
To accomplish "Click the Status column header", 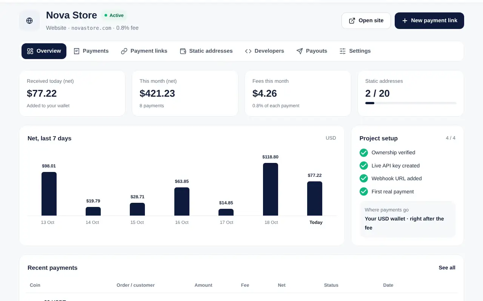I will point(331,285).
